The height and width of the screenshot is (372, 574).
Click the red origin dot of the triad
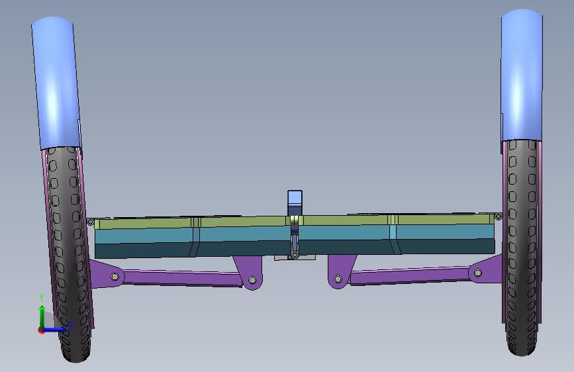point(41,330)
